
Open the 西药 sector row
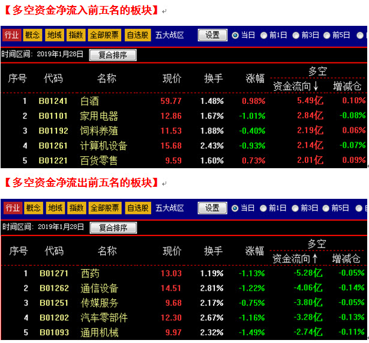[90, 273]
